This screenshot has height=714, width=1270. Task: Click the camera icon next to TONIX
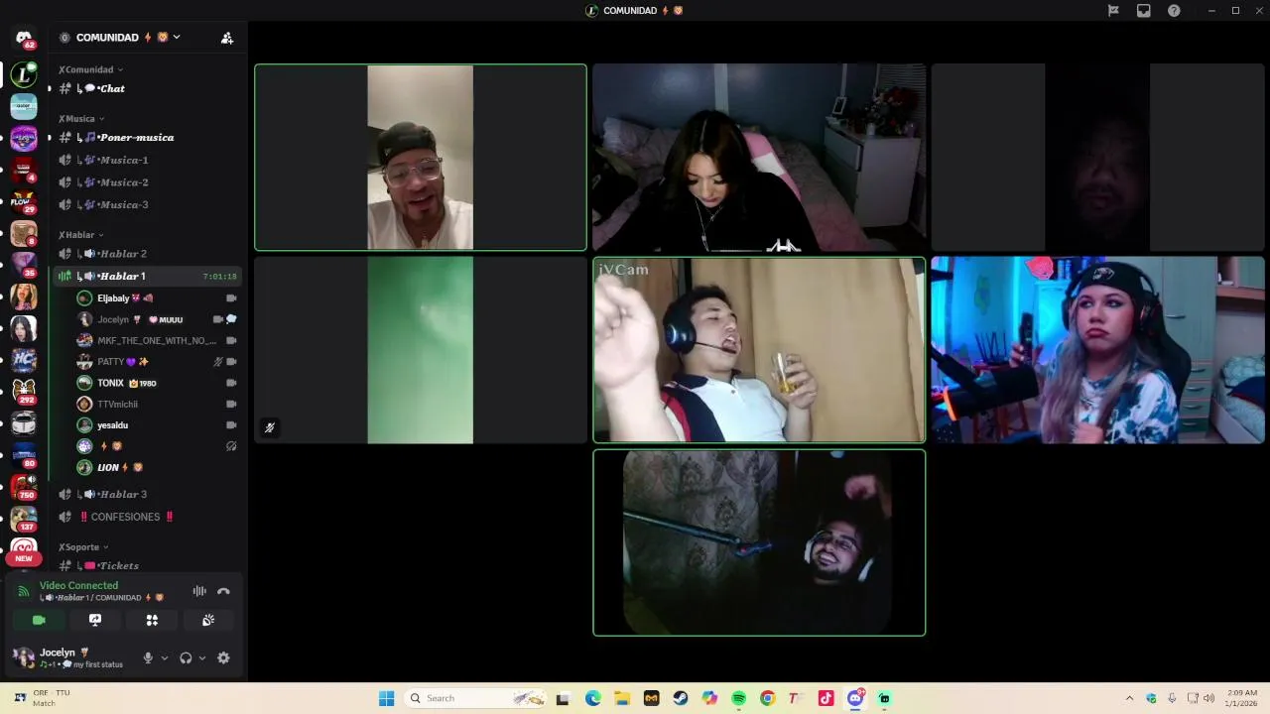point(231,383)
